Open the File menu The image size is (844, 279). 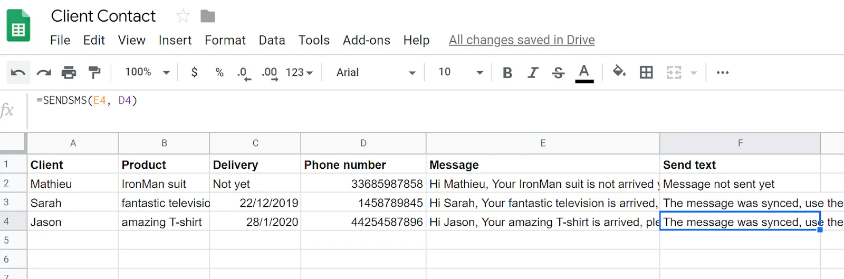coord(60,40)
